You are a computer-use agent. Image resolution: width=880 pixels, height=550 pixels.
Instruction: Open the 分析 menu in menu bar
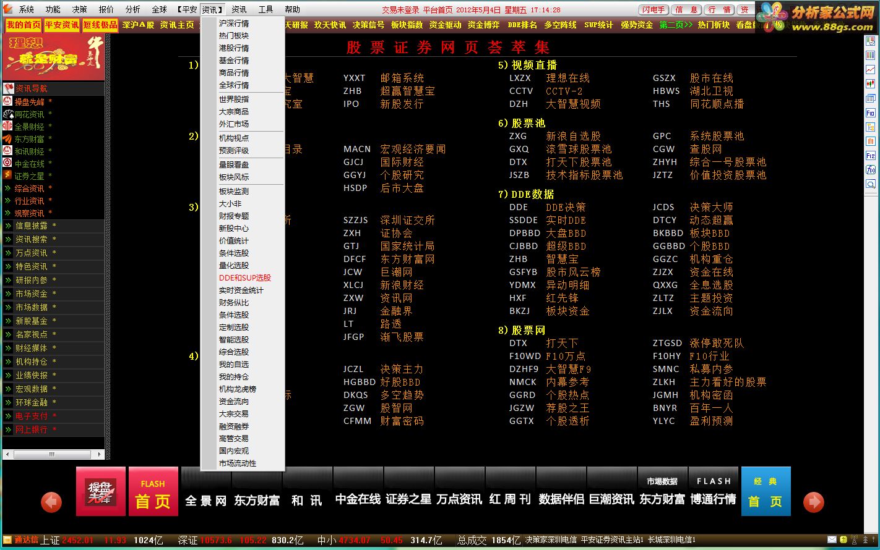tap(133, 9)
